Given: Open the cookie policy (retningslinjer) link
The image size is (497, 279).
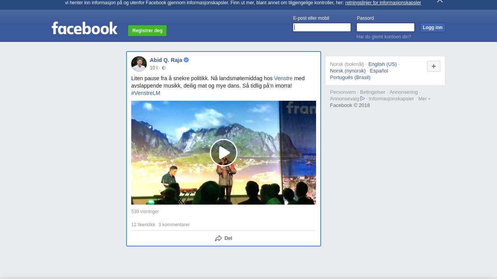Looking at the screenshot, I should click(383, 3).
